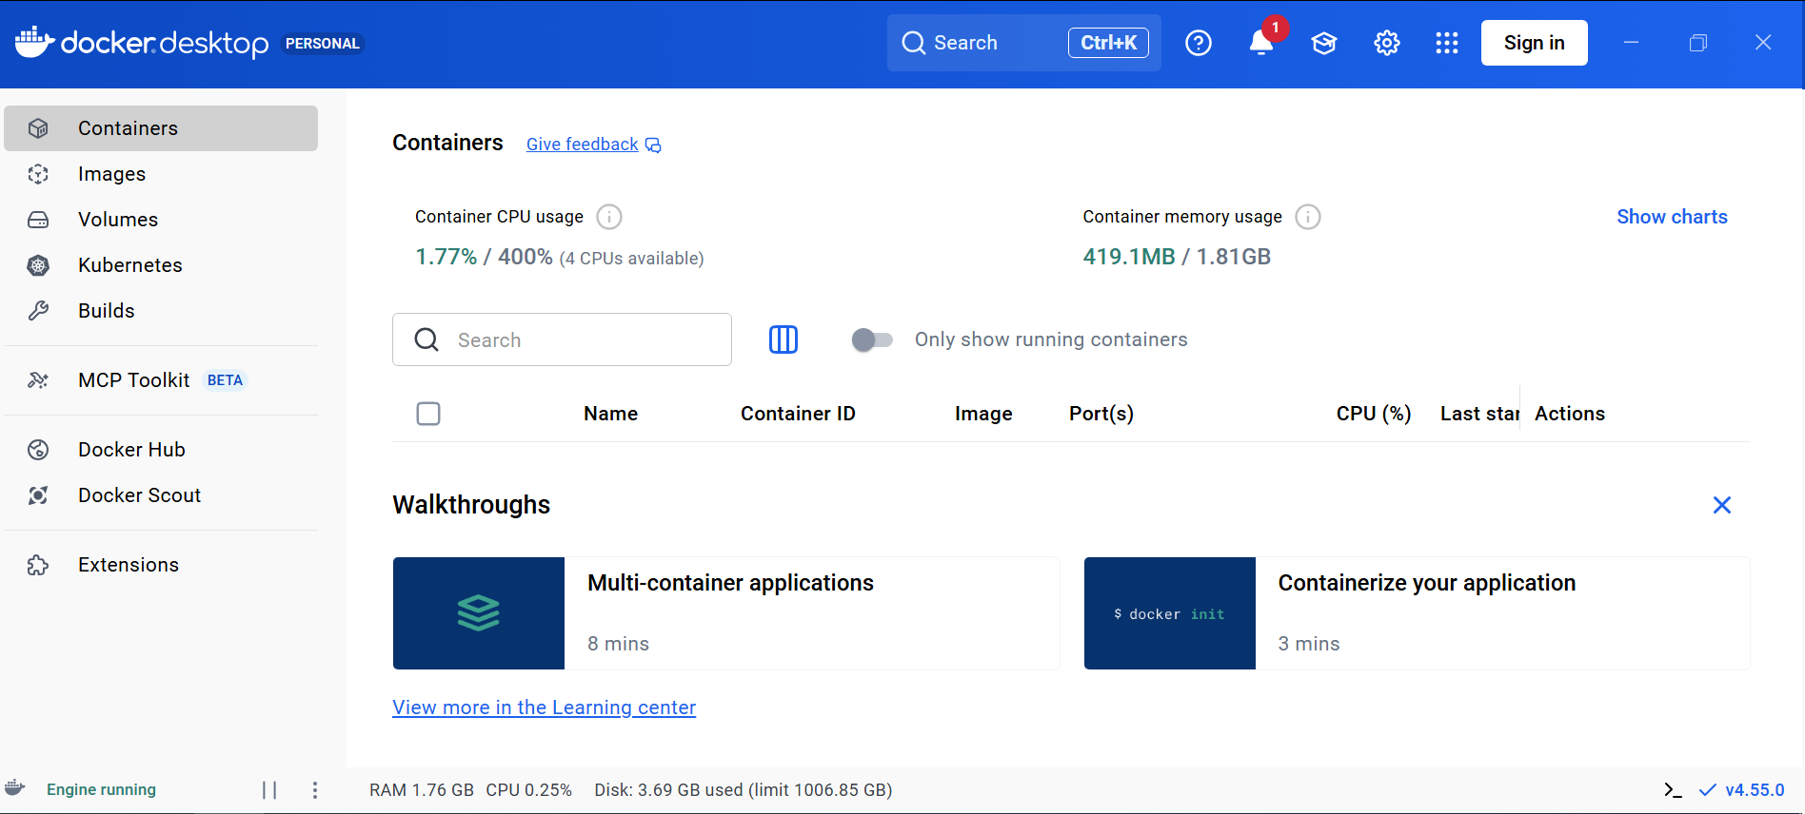This screenshot has height=814, width=1805.
Task: Open the Kubernetes view
Action: click(161, 265)
